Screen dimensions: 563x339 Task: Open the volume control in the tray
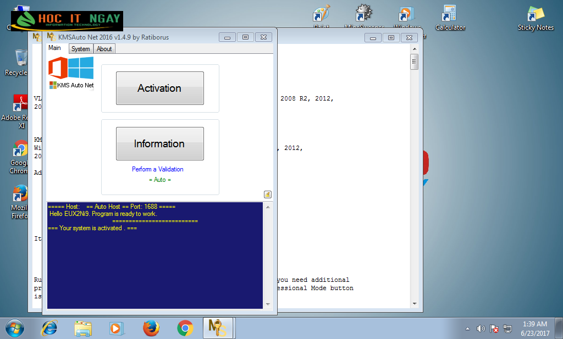(x=481, y=329)
